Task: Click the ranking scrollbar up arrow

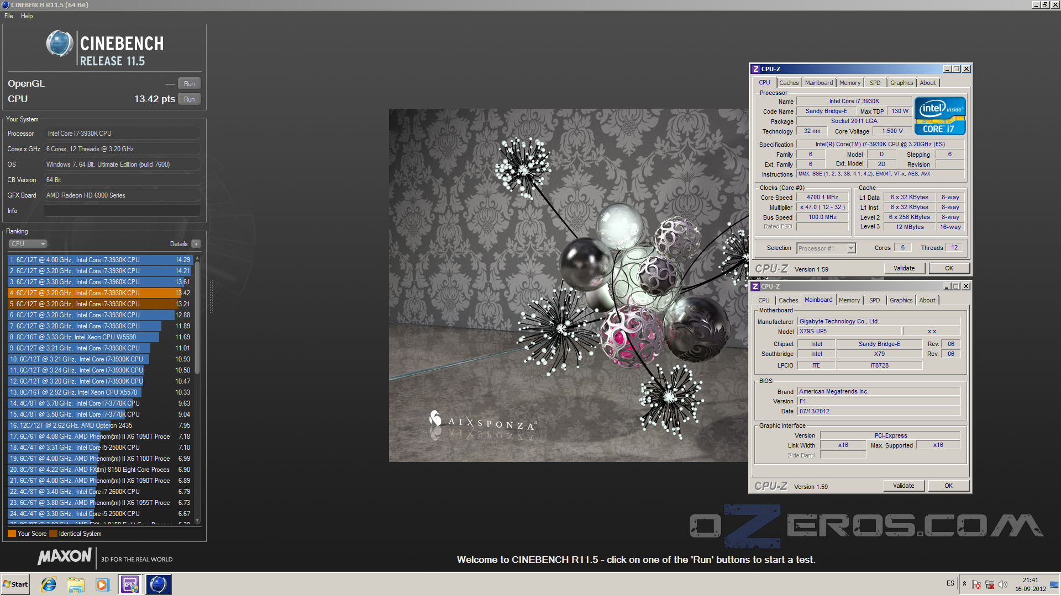Action: pyautogui.click(x=197, y=258)
